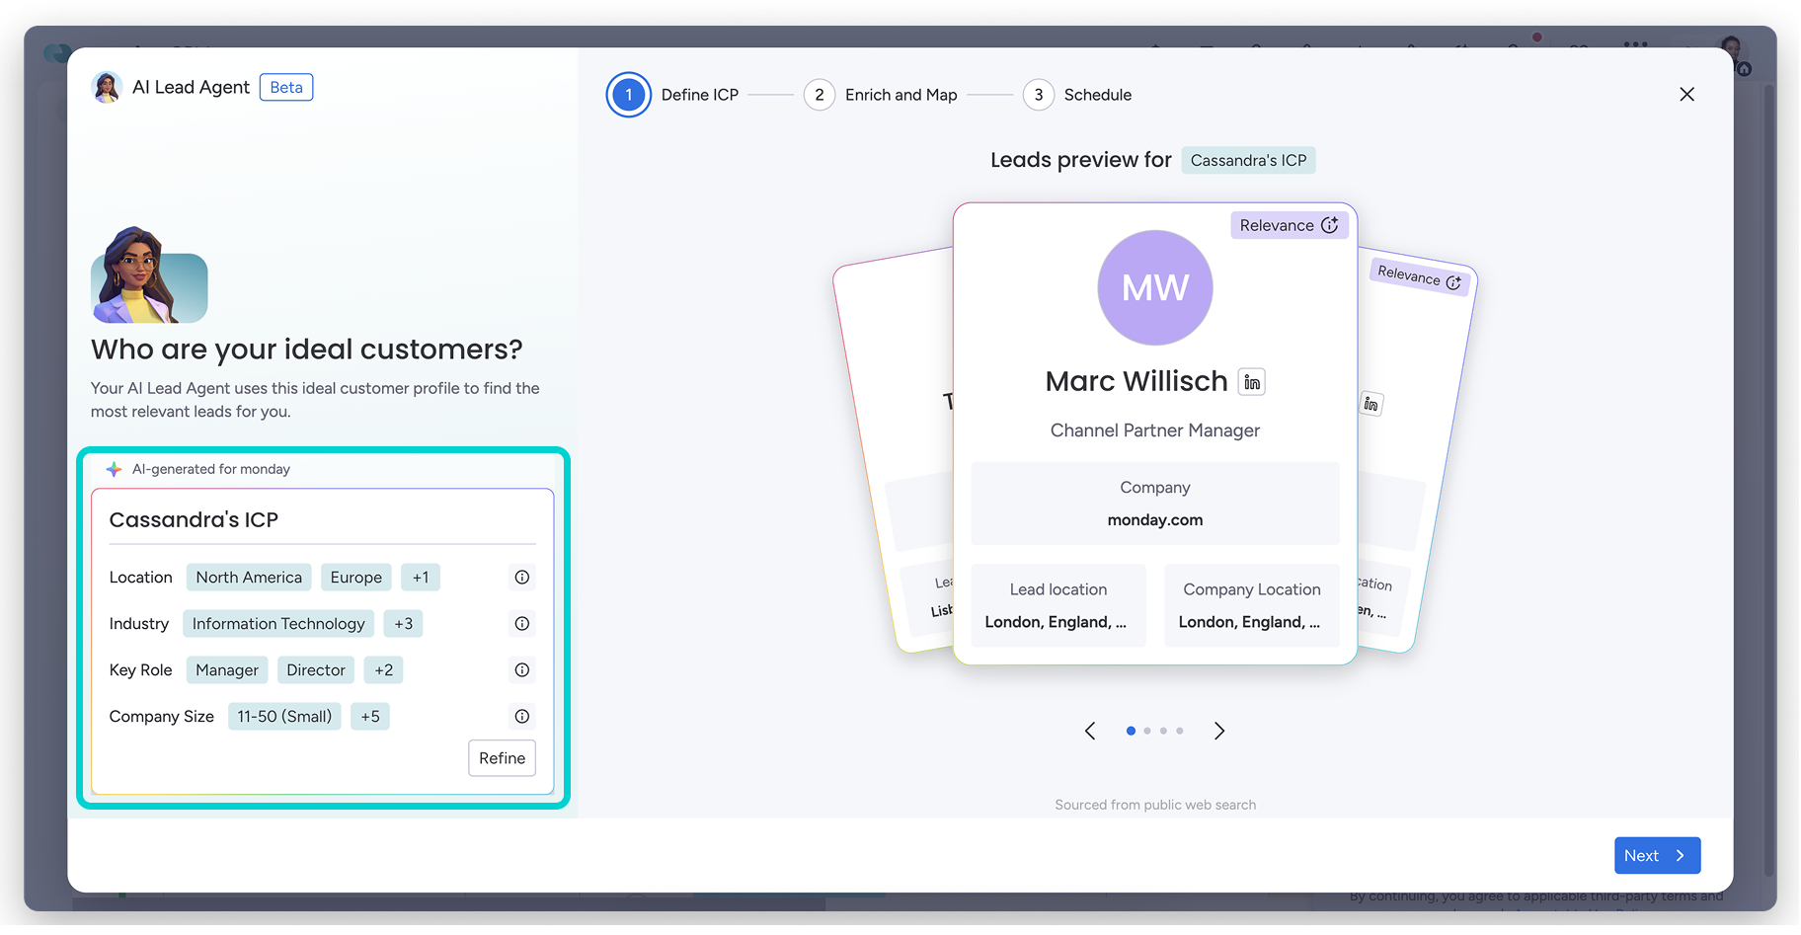Select the second carousel pagination dot

(x=1147, y=732)
